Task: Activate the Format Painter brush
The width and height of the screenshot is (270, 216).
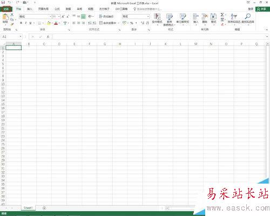Action: click(x=12, y=24)
